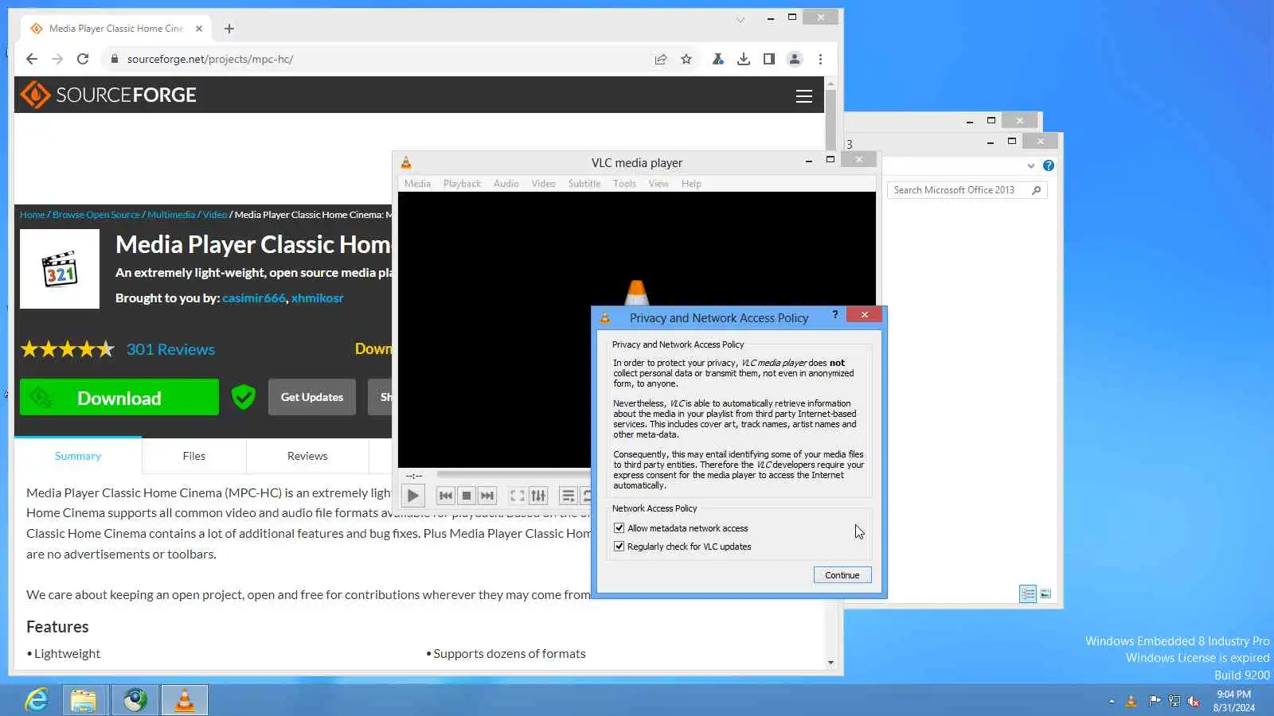Click the MPC-HC 321 project icon
The image size is (1274, 716).
click(60, 269)
